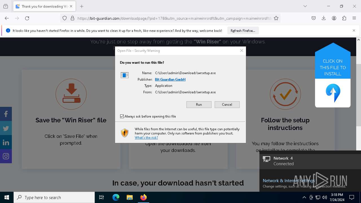This screenshot has height=203, width=361.
Task: Uncheck Always ask before opening this file
Action: click(x=122, y=116)
